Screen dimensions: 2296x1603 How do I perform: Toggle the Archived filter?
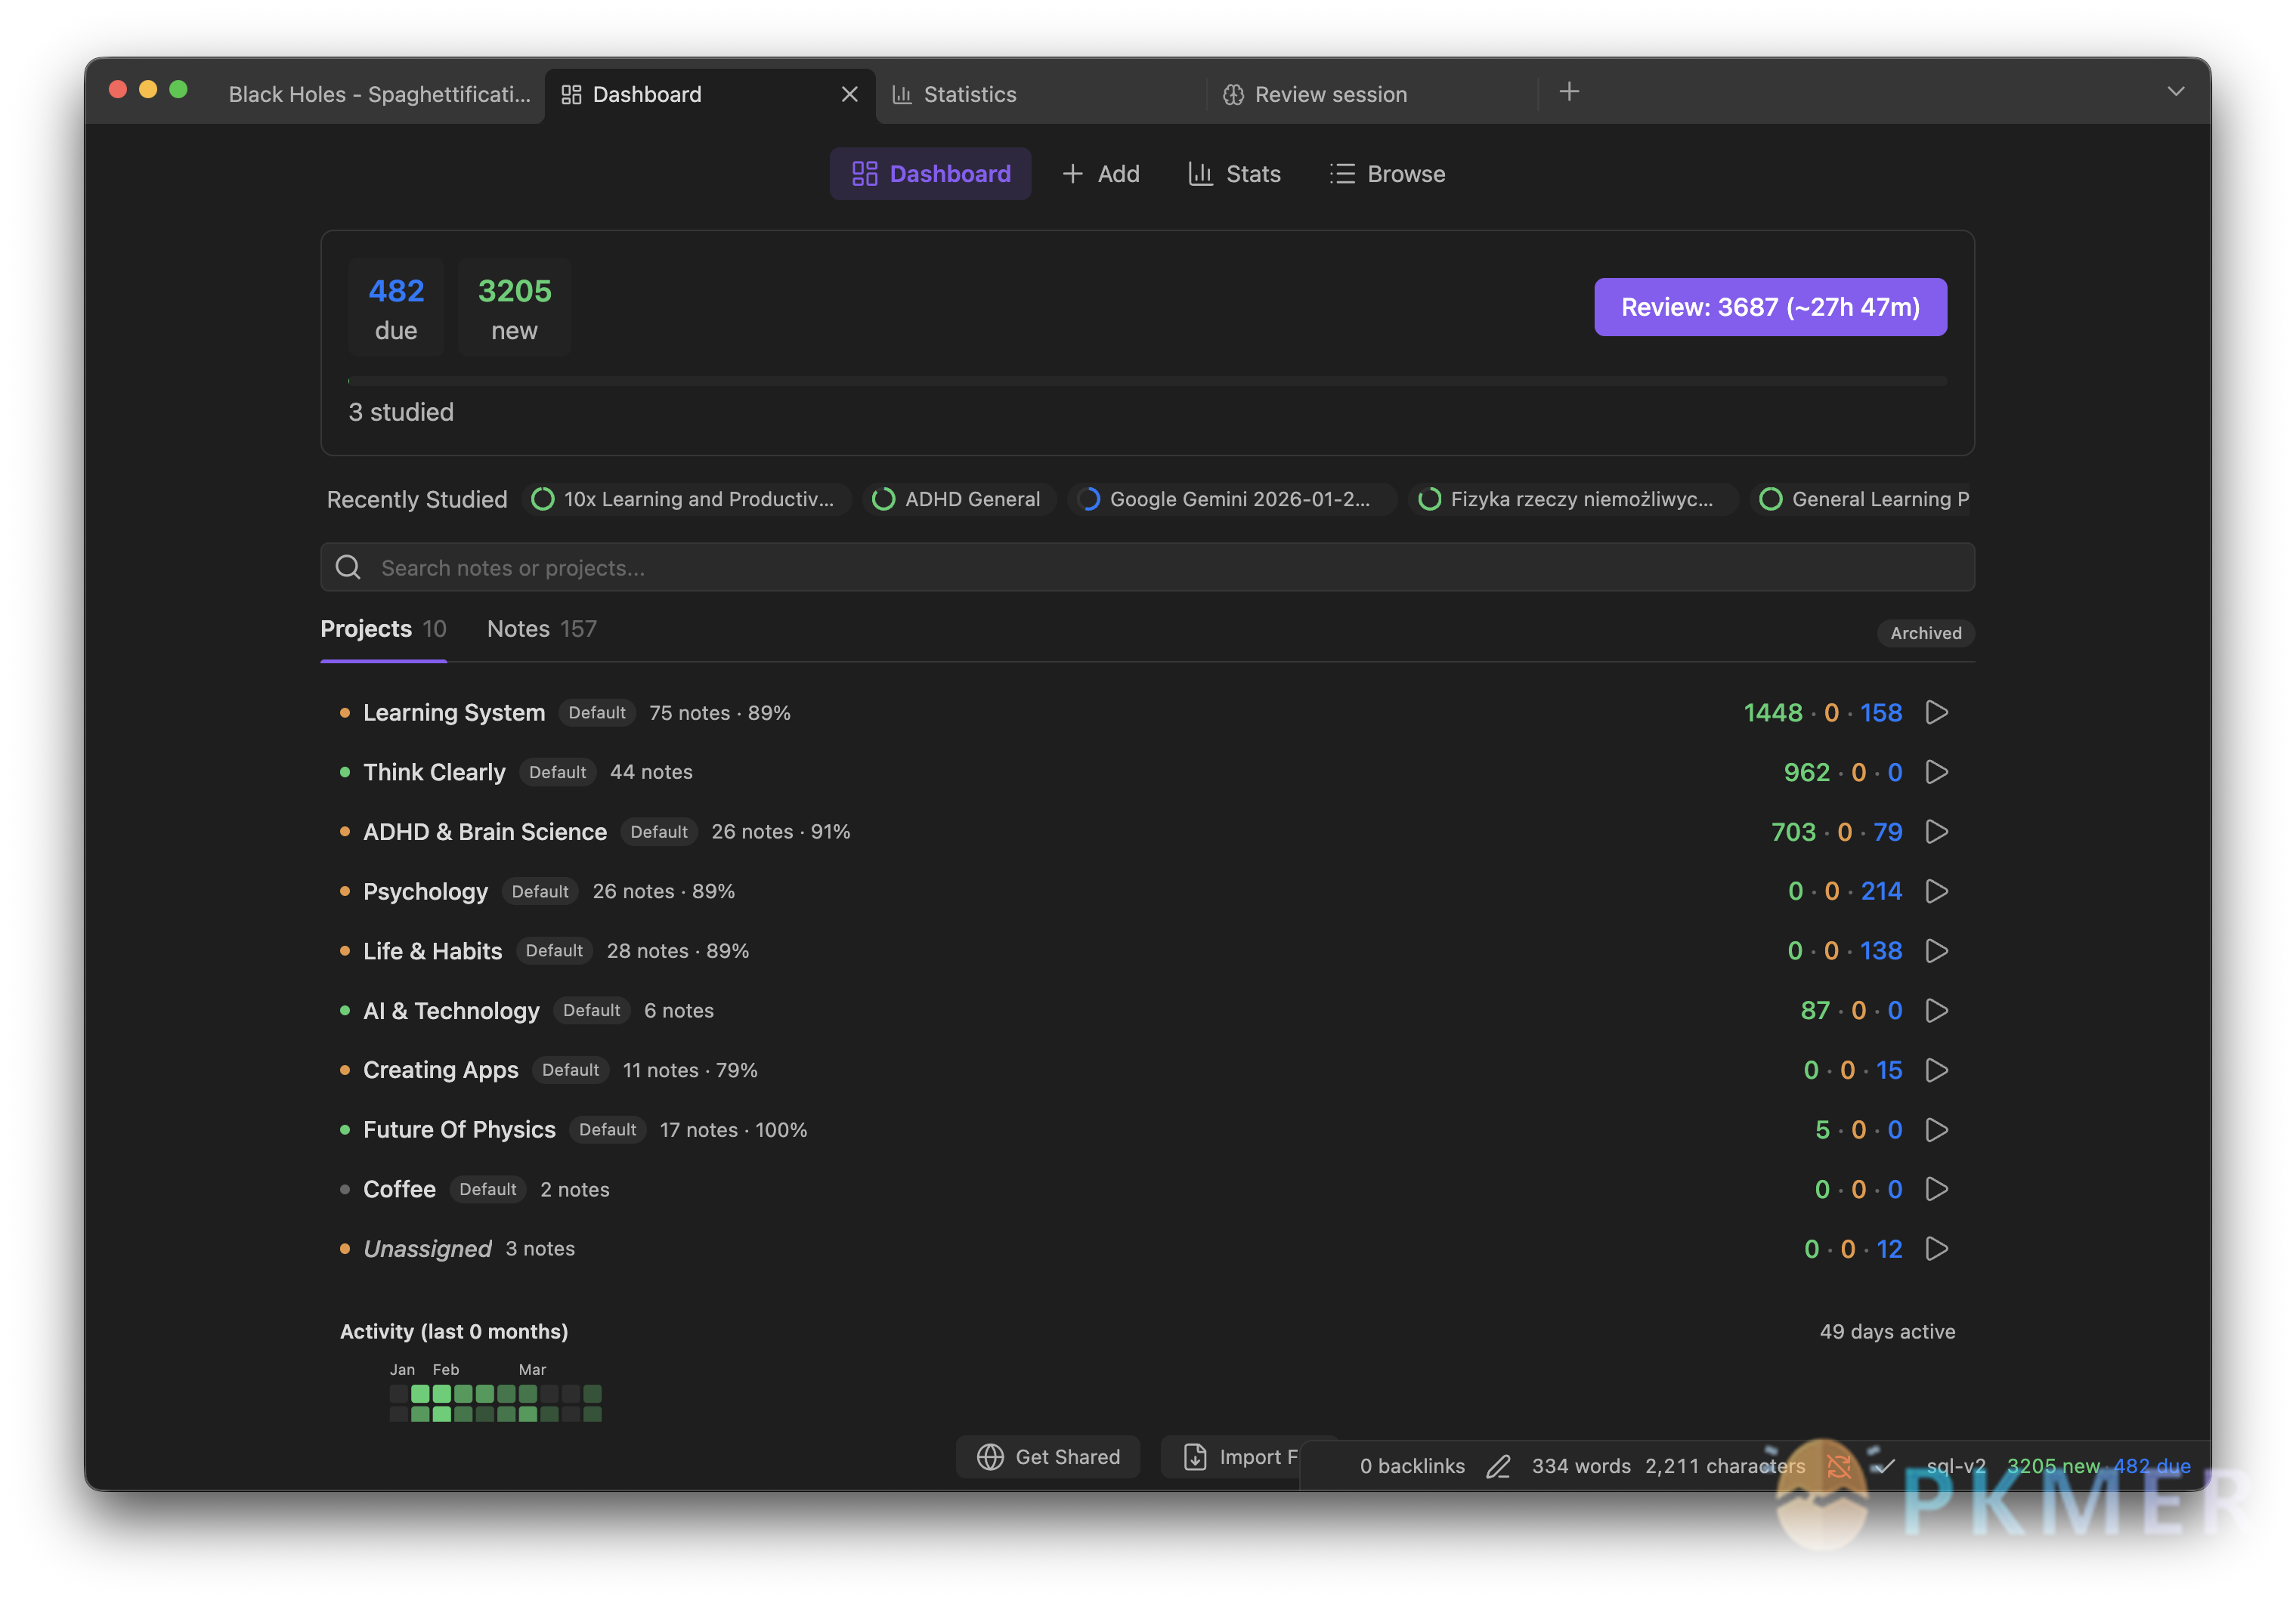pyautogui.click(x=1925, y=632)
